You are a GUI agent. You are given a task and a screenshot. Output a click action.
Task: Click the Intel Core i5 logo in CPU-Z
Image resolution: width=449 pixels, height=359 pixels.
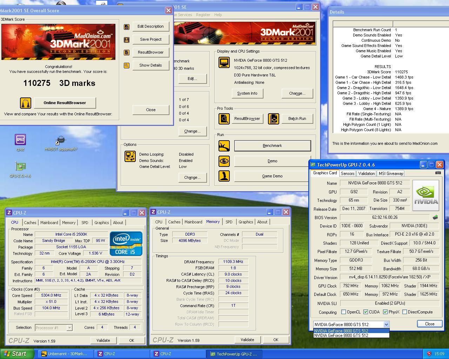[126, 243]
